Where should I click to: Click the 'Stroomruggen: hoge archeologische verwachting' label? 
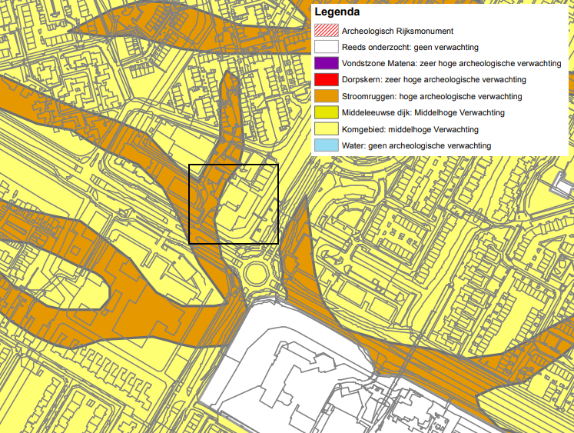[x=432, y=96]
